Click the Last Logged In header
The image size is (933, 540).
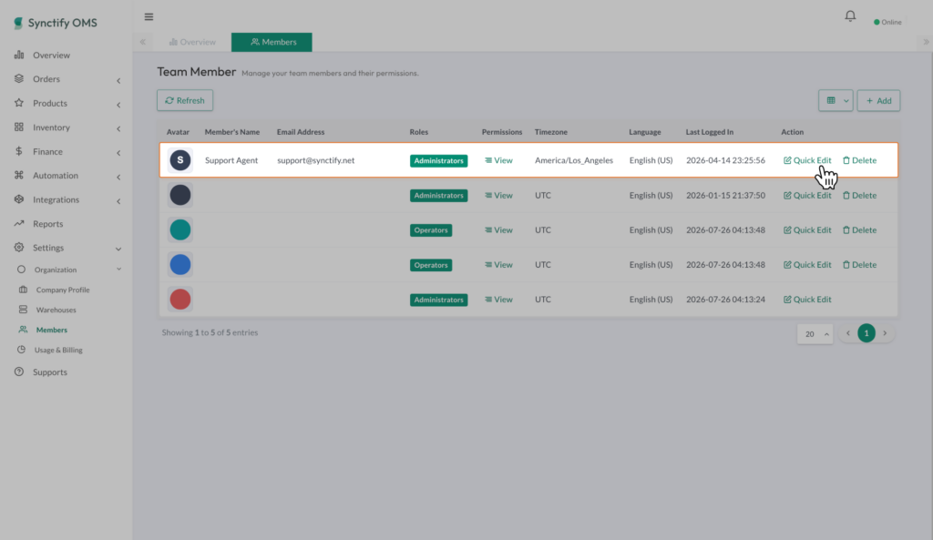(x=709, y=132)
